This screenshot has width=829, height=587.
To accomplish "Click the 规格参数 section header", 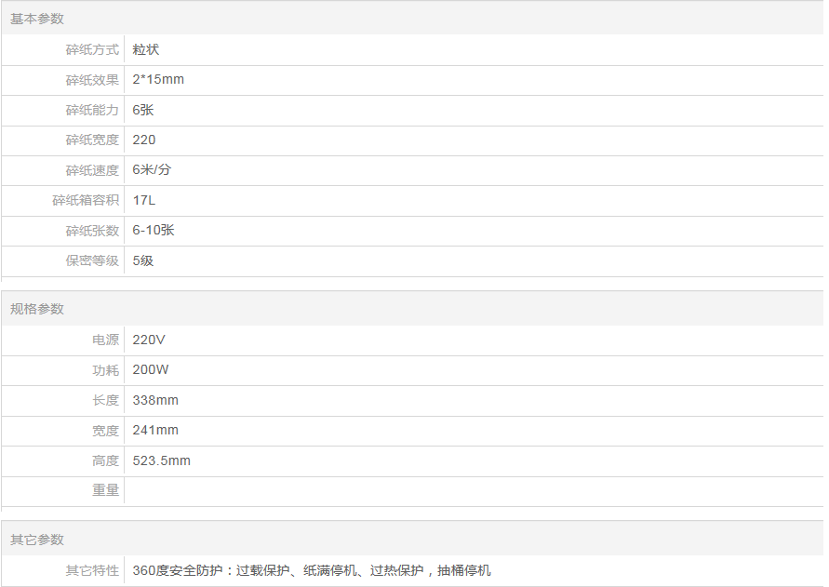I will point(37,309).
